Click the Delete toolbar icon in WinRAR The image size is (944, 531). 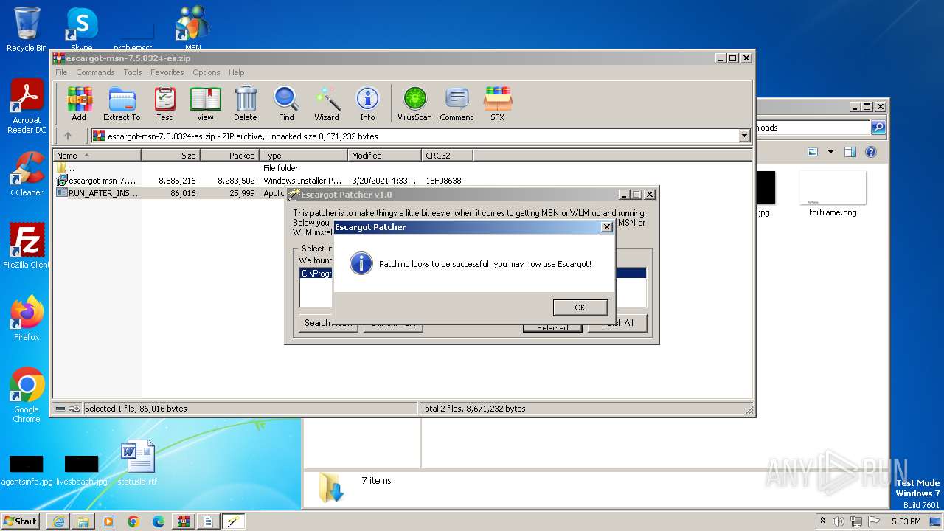coord(246,104)
